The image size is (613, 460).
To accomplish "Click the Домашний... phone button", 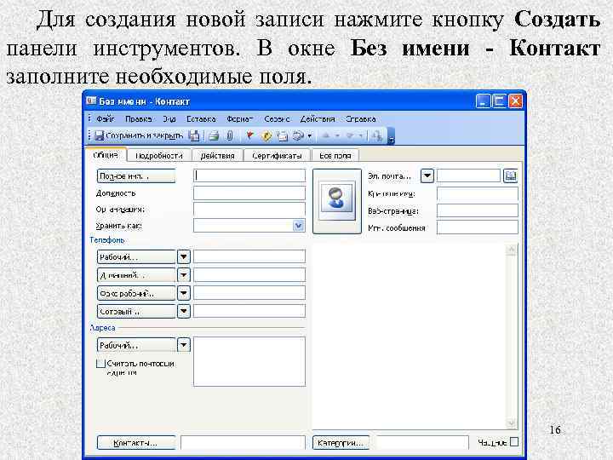I will 136,275.
